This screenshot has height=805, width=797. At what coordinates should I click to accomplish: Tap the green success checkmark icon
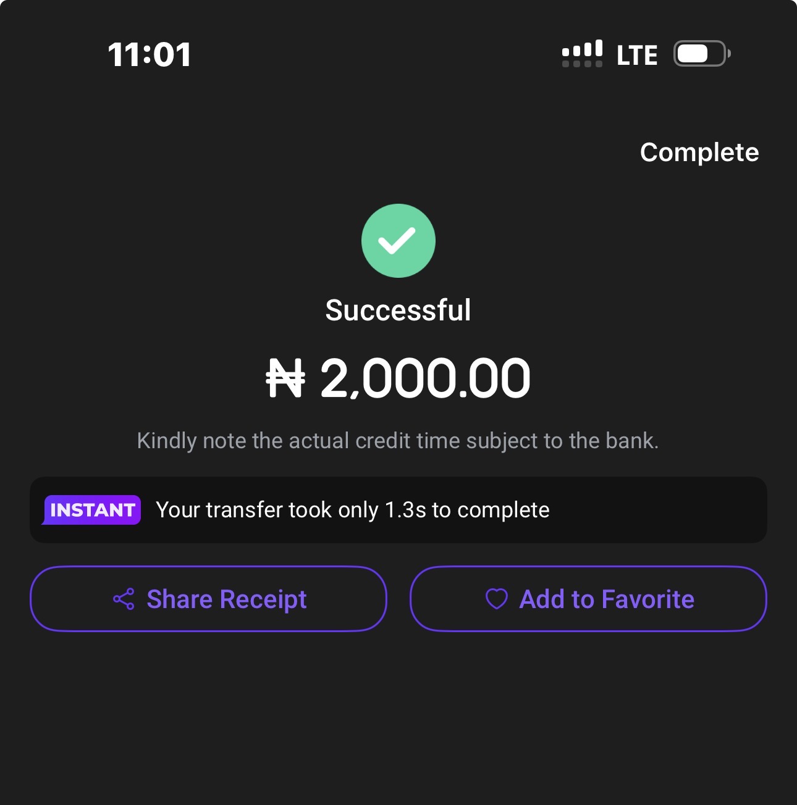point(398,241)
